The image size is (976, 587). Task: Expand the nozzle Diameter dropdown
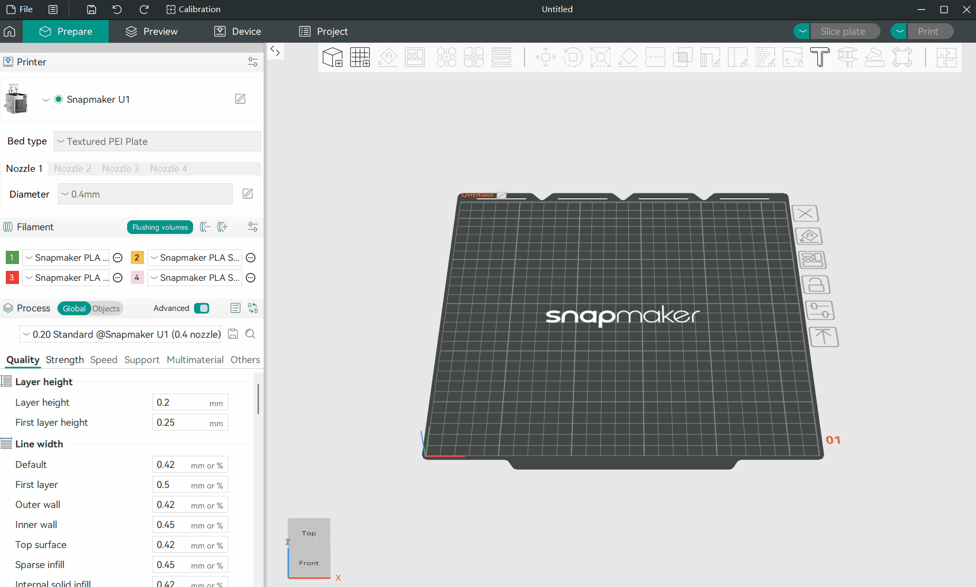tap(145, 194)
